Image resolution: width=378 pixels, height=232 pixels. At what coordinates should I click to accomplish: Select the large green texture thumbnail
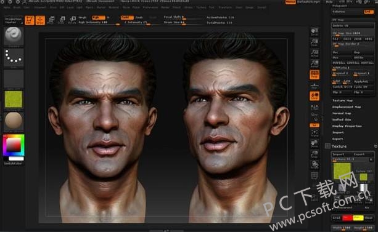click(x=342, y=170)
